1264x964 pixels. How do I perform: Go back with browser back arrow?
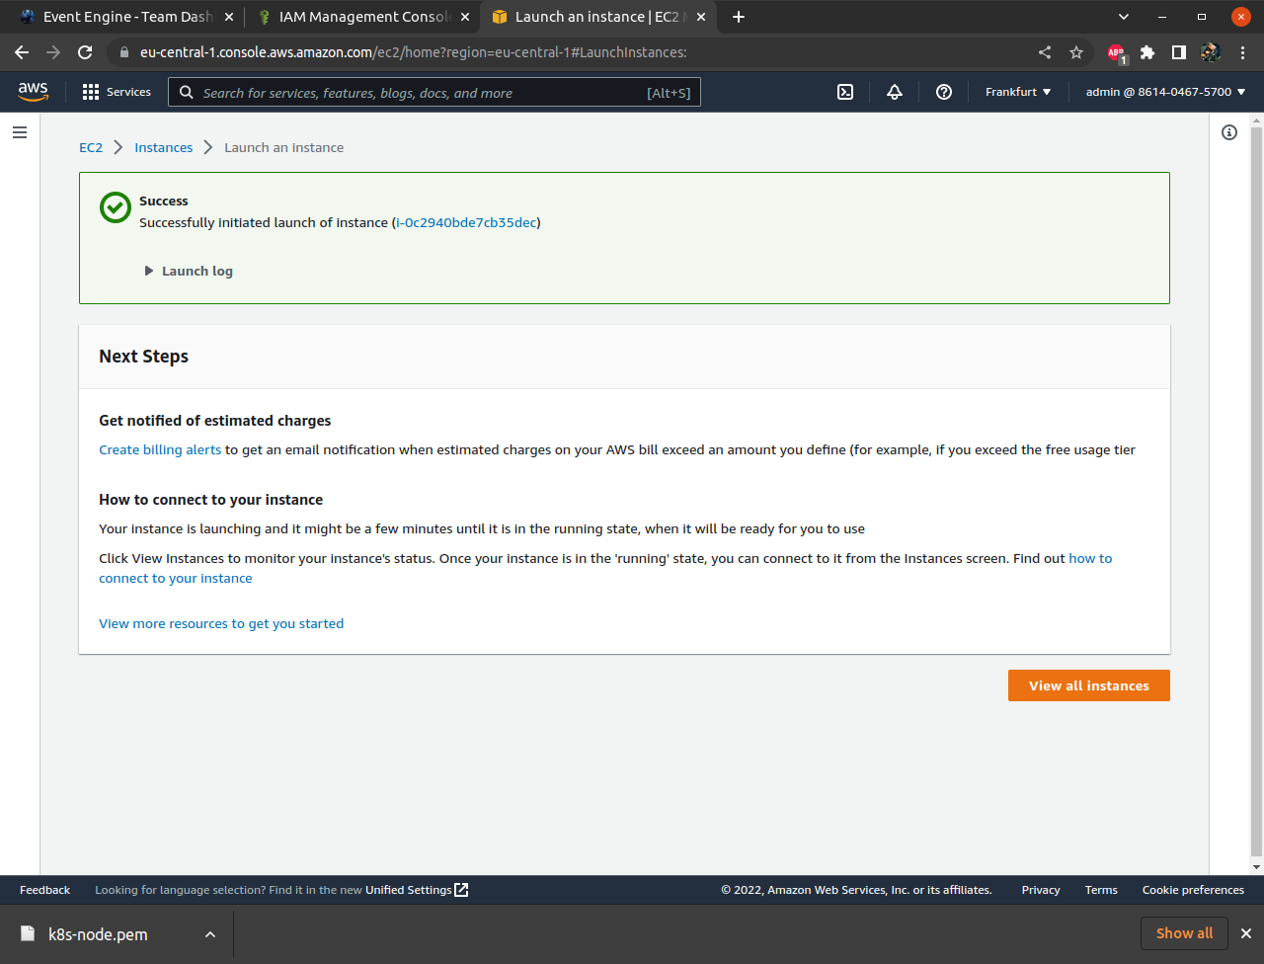[x=22, y=52]
